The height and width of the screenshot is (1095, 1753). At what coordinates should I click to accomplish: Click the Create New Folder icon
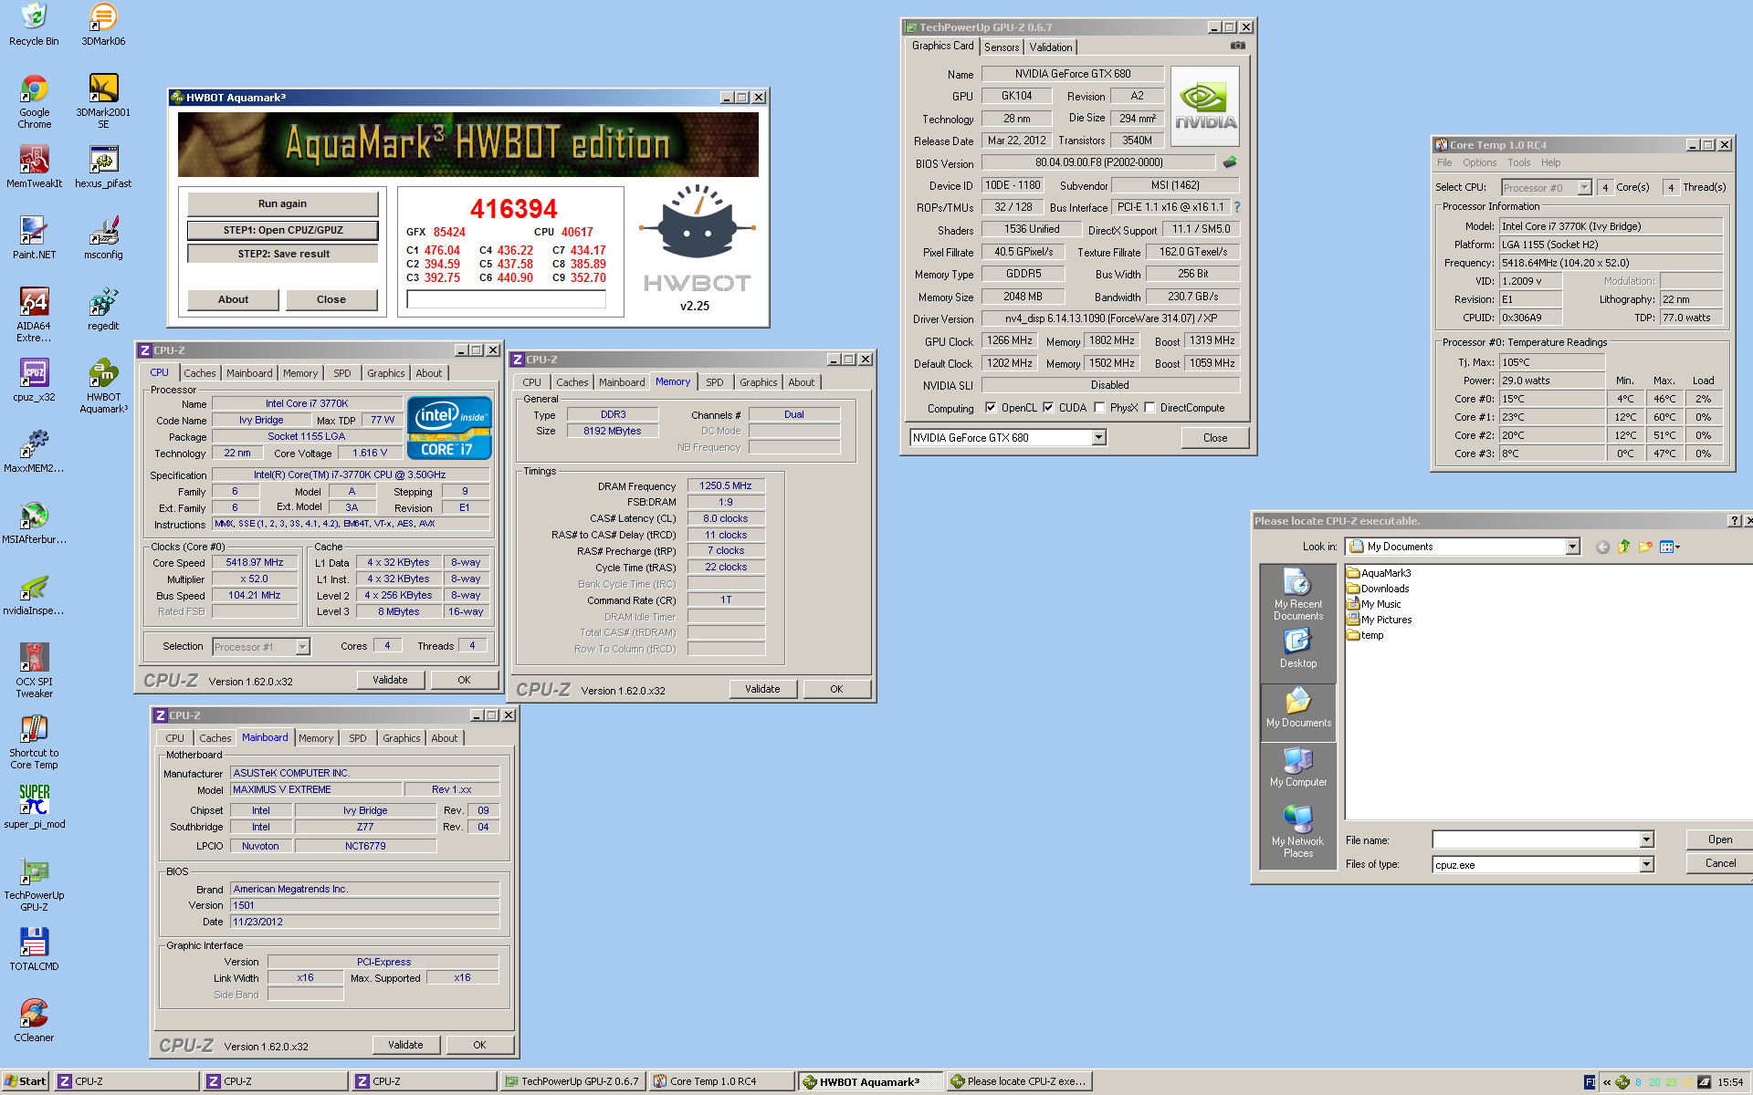[x=1645, y=547]
